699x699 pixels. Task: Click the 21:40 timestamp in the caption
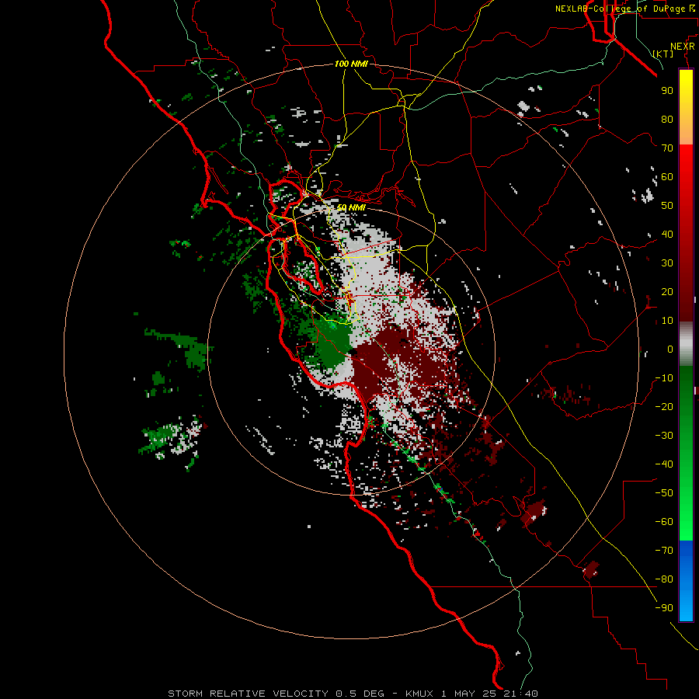coord(521,694)
